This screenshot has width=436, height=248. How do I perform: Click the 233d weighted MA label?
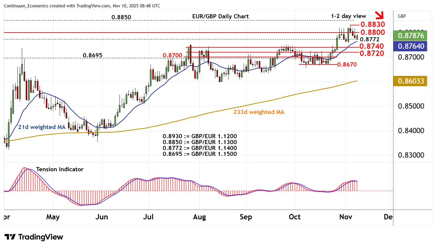click(x=259, y=112)
